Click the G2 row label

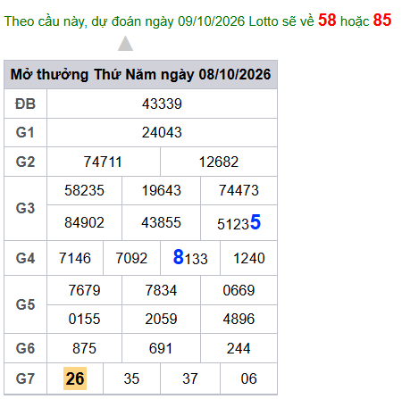[25, 162]
